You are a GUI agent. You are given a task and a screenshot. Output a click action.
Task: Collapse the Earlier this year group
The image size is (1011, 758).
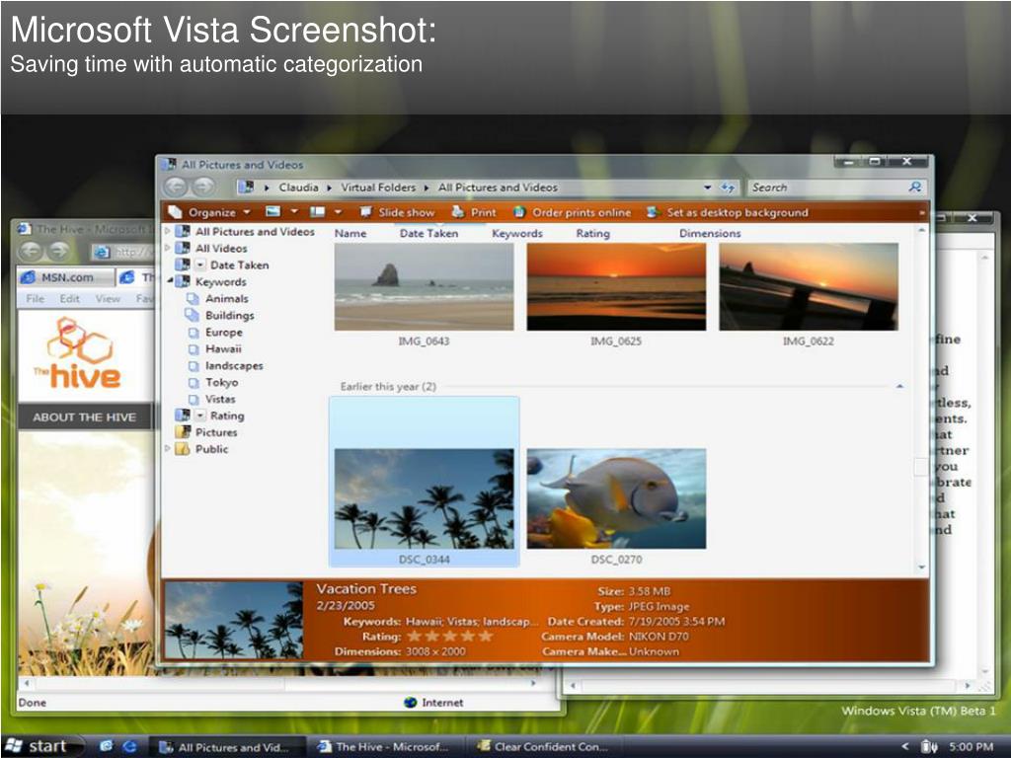point(899,387)
